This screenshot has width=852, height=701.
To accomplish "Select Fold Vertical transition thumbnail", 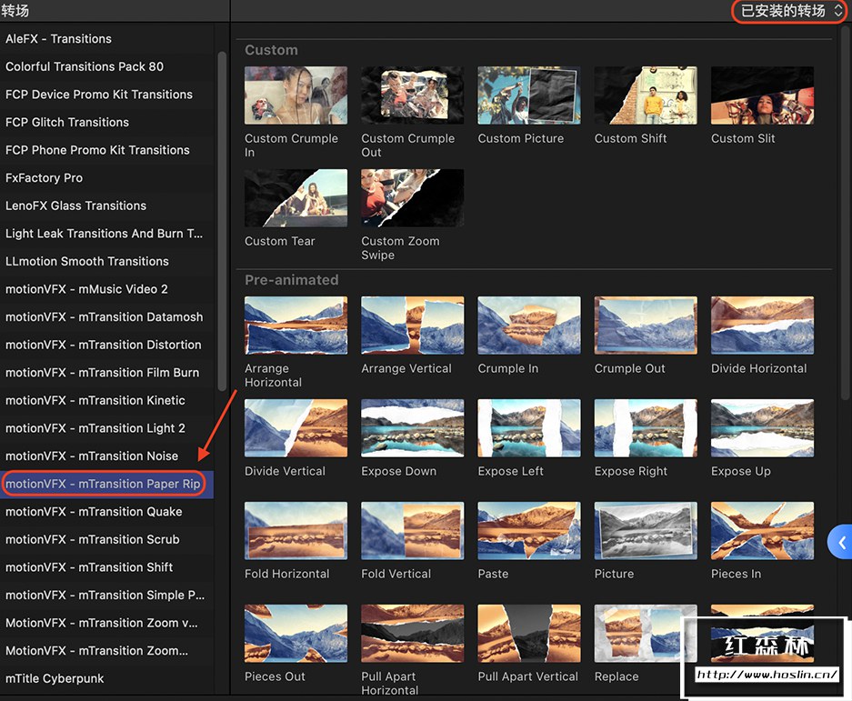I will click(413, 531).
